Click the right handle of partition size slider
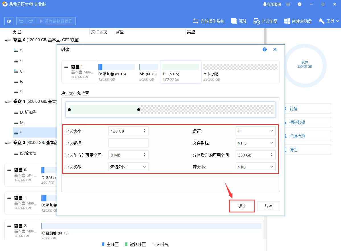Viewport: 341px width, 251px height. coord(139,109)
